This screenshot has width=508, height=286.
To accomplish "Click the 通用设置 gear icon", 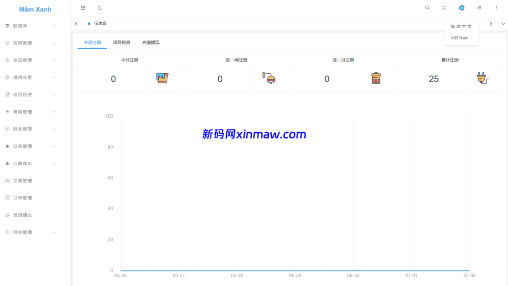I will point(7,77).
